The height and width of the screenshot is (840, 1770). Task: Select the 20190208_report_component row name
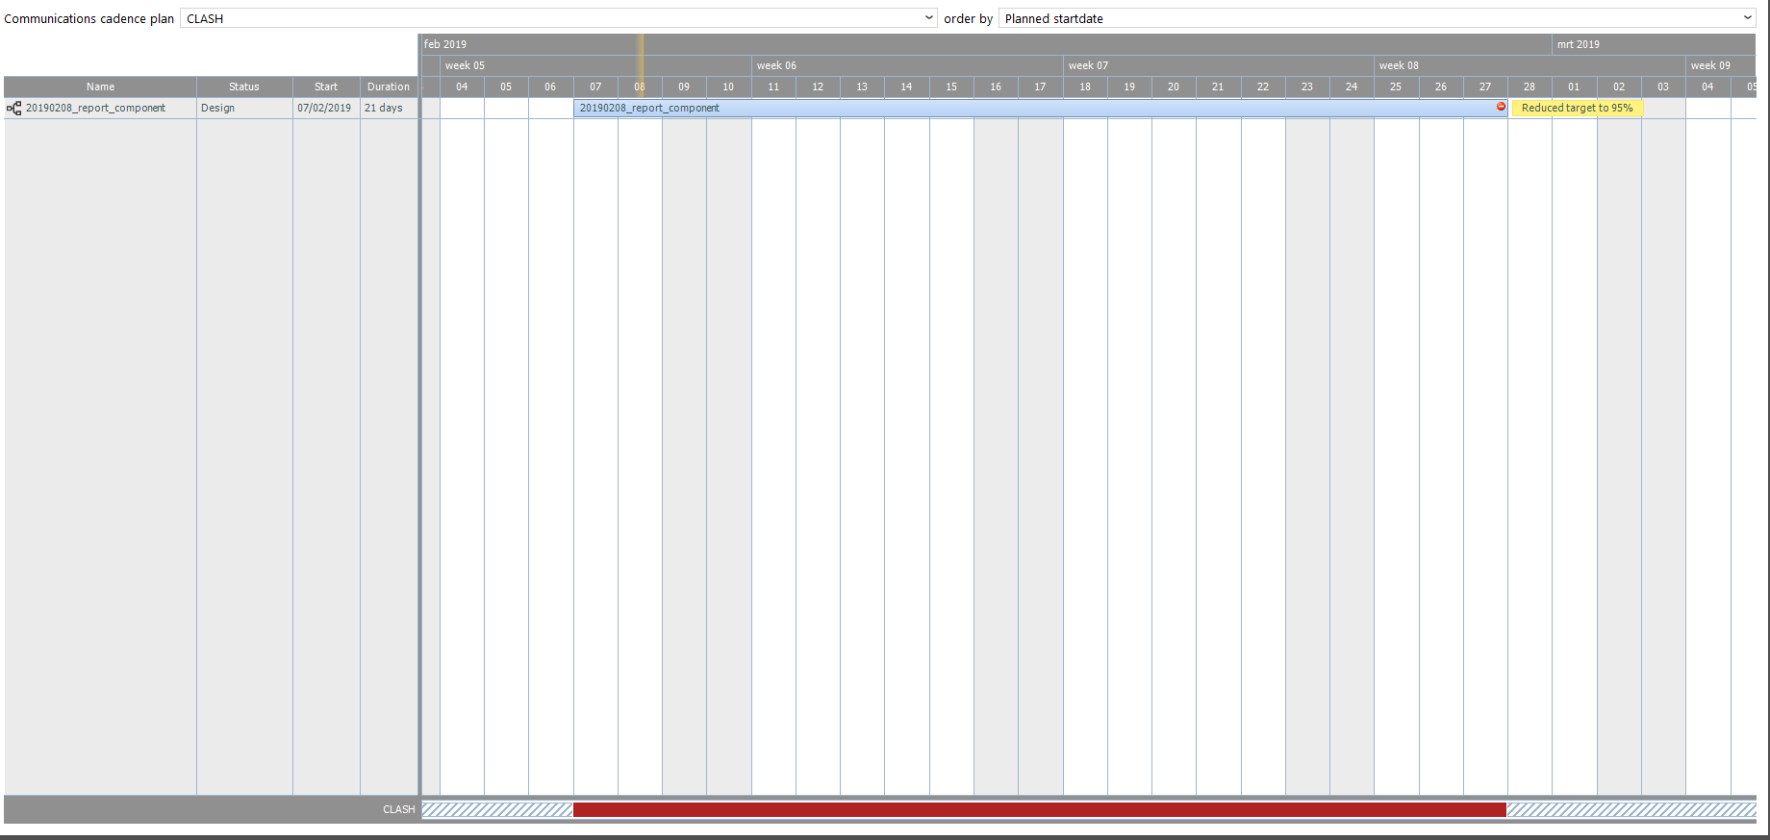[x=95, y=109]
